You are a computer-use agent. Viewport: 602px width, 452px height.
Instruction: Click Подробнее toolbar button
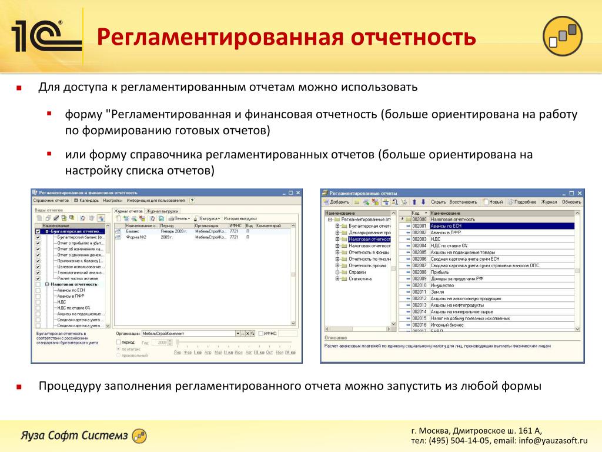click(x=522, y=202)
